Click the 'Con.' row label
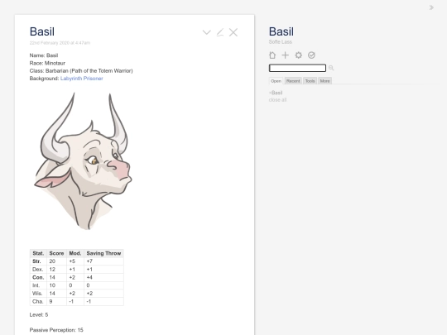Image resolution: width=447 pixels, height=335 pixels. (38, 277)
